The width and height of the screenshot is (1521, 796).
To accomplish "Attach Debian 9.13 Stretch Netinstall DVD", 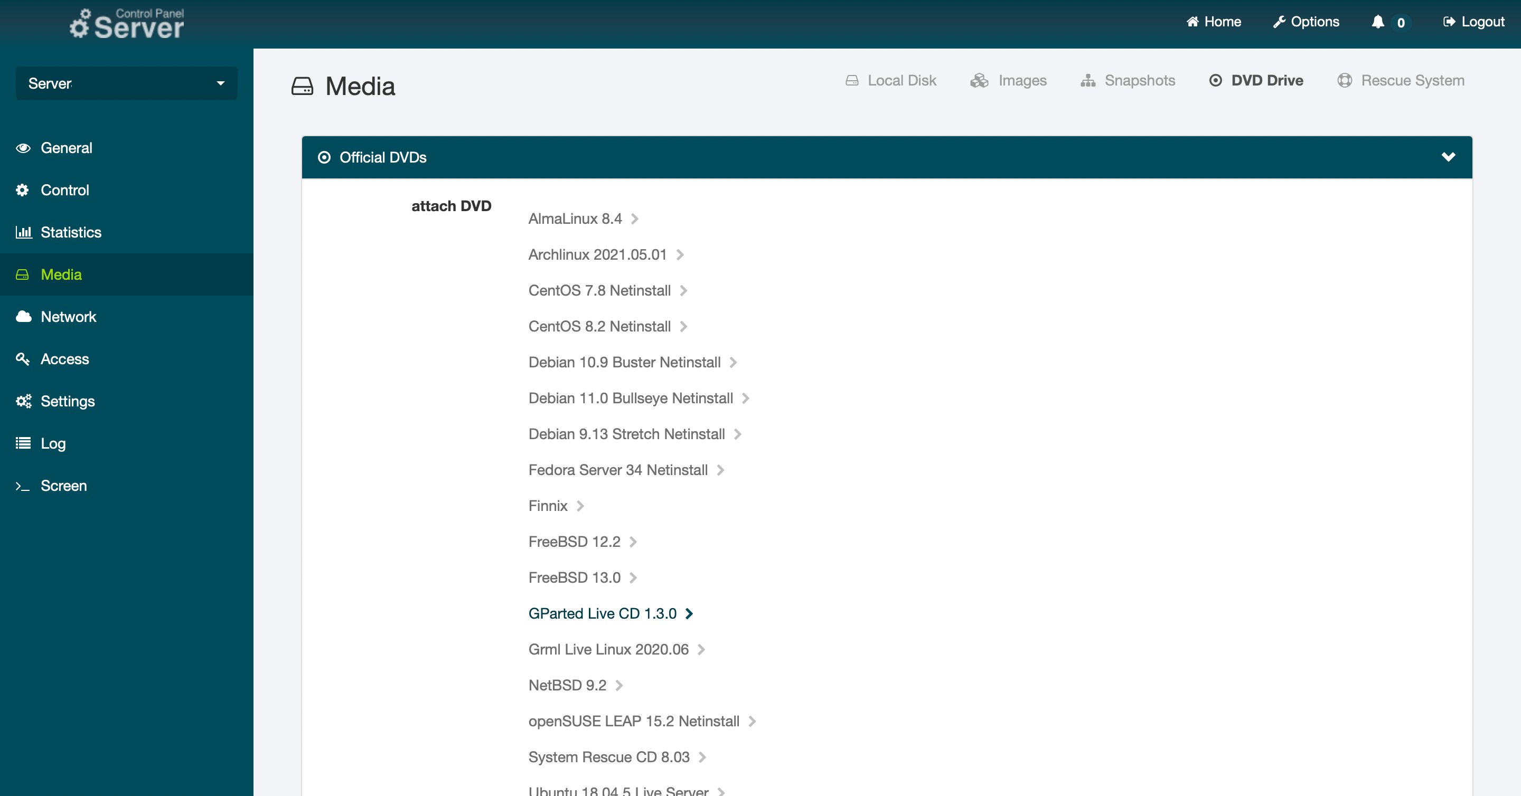I will pyautogui.click(x=635, y=435).
